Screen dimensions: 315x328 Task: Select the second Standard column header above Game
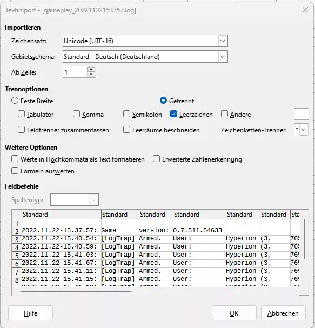click(x=120, y=215)
